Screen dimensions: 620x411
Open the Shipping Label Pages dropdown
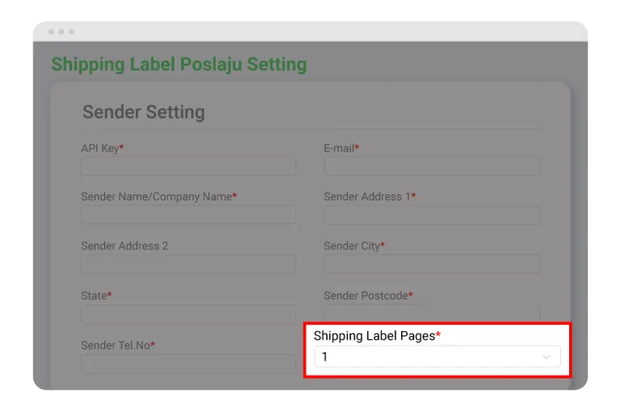[x=438, y=356]
